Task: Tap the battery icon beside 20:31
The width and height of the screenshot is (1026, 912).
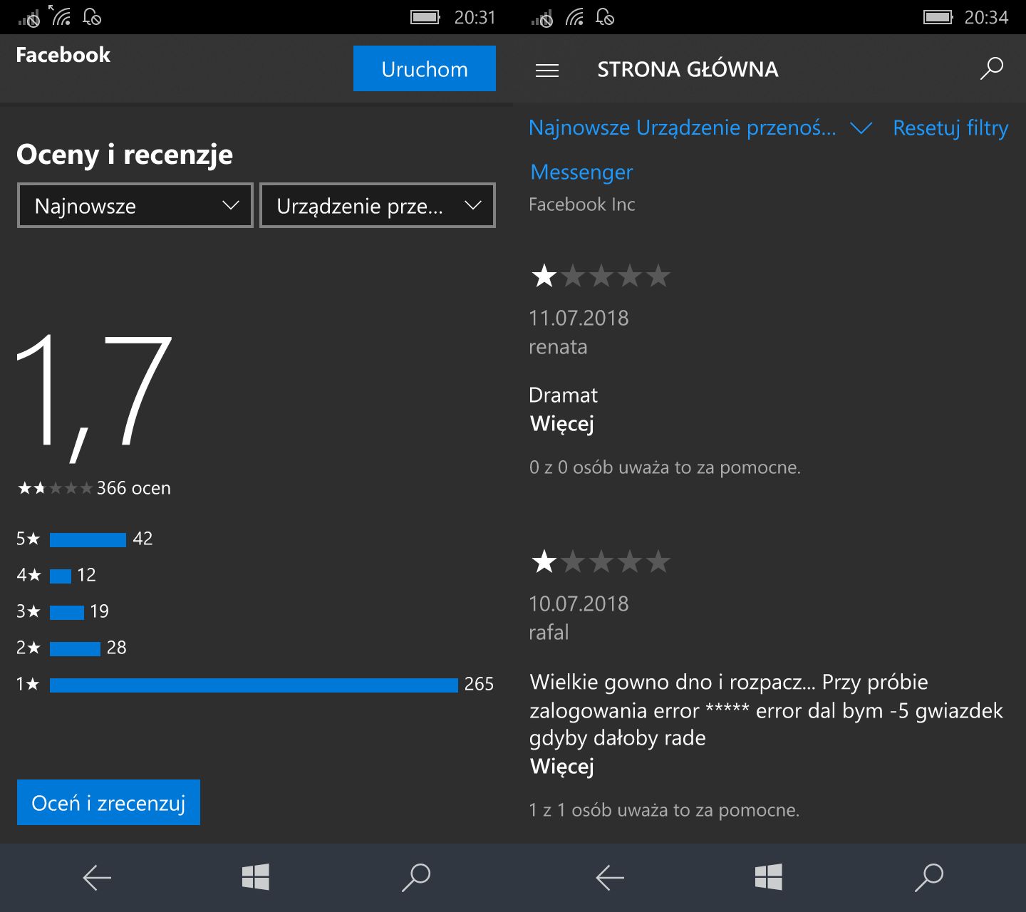Action: pyautogui.click(x=425, y=17)
